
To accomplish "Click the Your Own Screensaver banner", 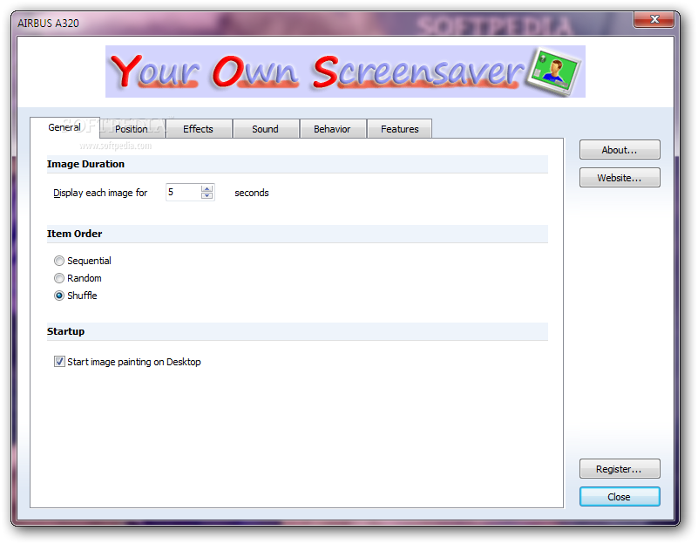I will tap(345, 71).
